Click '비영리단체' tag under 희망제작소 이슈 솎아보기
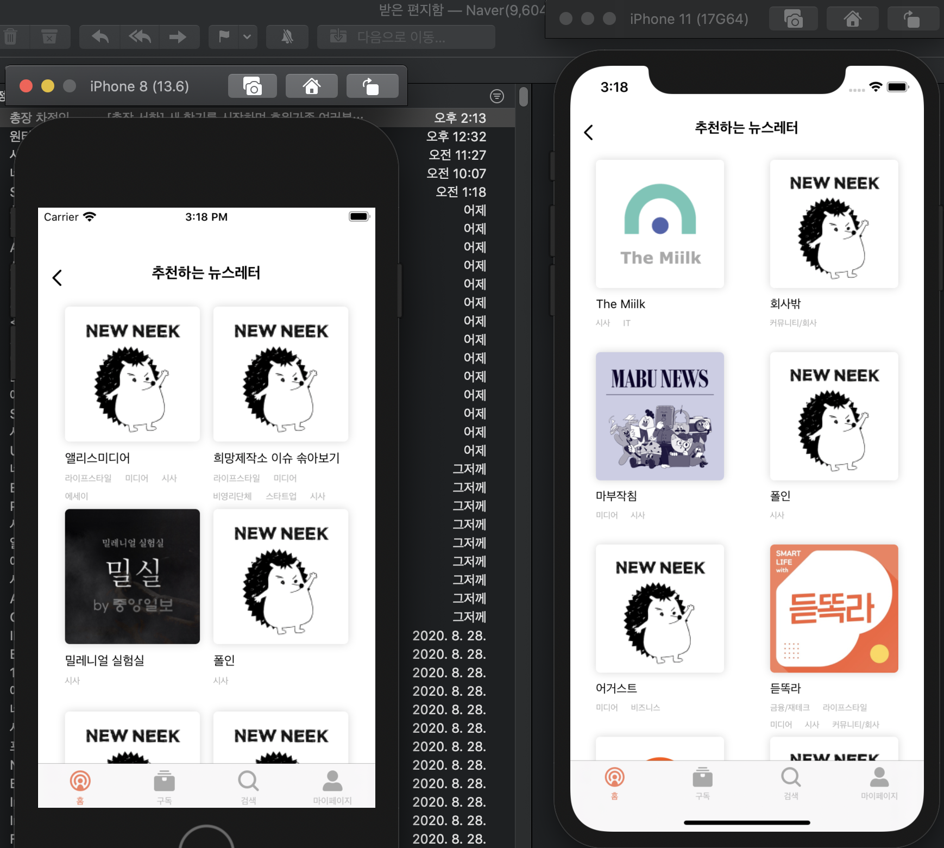This screenshot has height=848, width=944. (x=232, y=496)
